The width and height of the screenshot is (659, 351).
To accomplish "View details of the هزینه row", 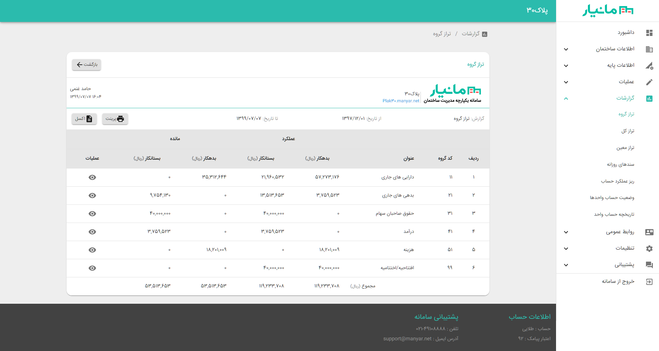I will pos(92,250).
